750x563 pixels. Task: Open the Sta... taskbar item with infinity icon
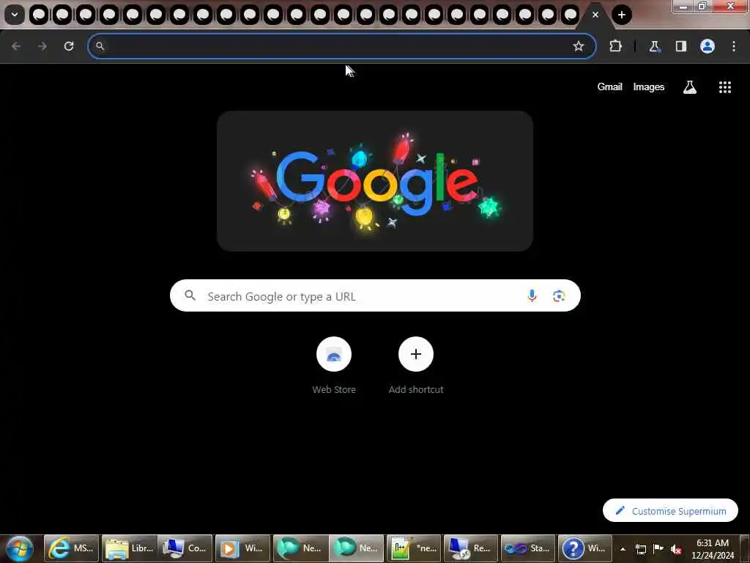pyautogui.click(x=528, y=548)
